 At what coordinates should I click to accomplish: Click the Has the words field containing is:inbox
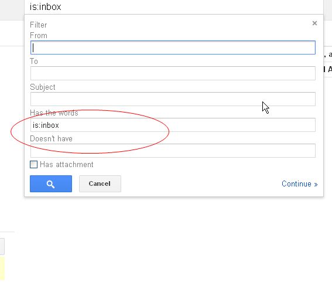173,125
